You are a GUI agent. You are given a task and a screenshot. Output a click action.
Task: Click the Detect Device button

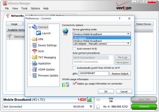(144, 24)
